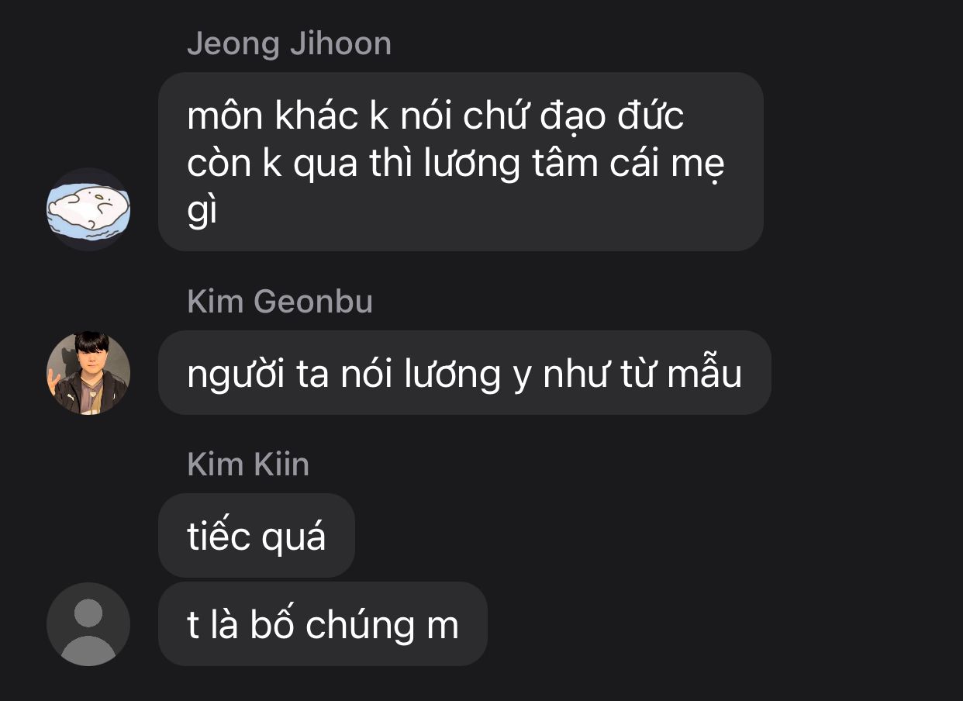Click the "t là bố chúng m" message
Screen dimensions: 963x701
pyautogui.click(x=323, y=624)
